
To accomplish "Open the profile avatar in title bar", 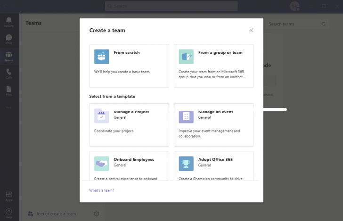I will 294,6.
